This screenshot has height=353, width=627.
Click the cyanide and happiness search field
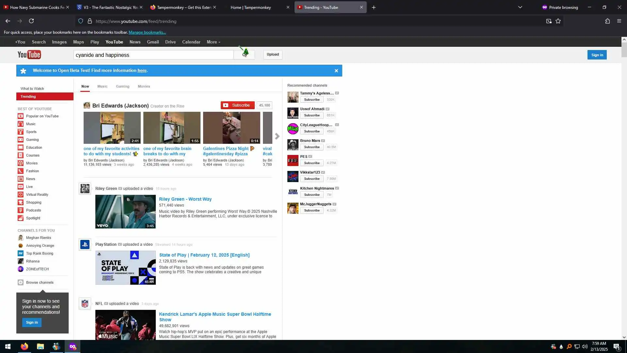[x=153, y=55]
